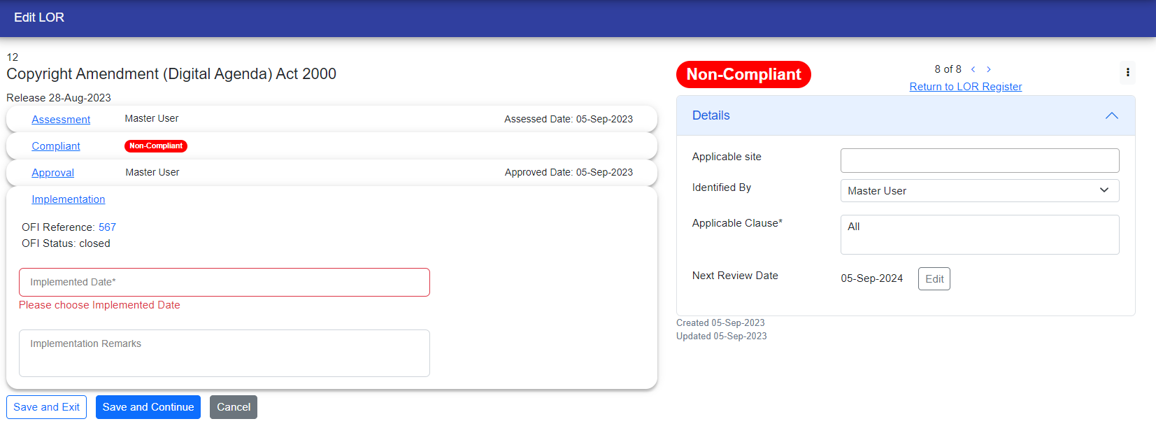Click the Applicable site input box
The width and height of the screenshot is (1156, 447).
(979, 160)
